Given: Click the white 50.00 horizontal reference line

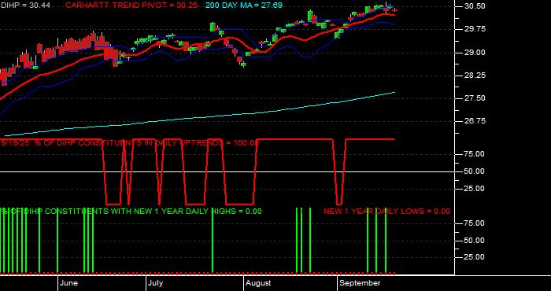Looking at the screenshot, I should point(227,172).
